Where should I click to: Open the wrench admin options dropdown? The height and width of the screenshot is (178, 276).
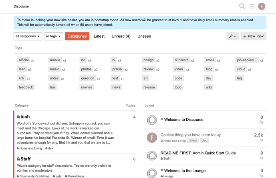[x=233, y=36]
